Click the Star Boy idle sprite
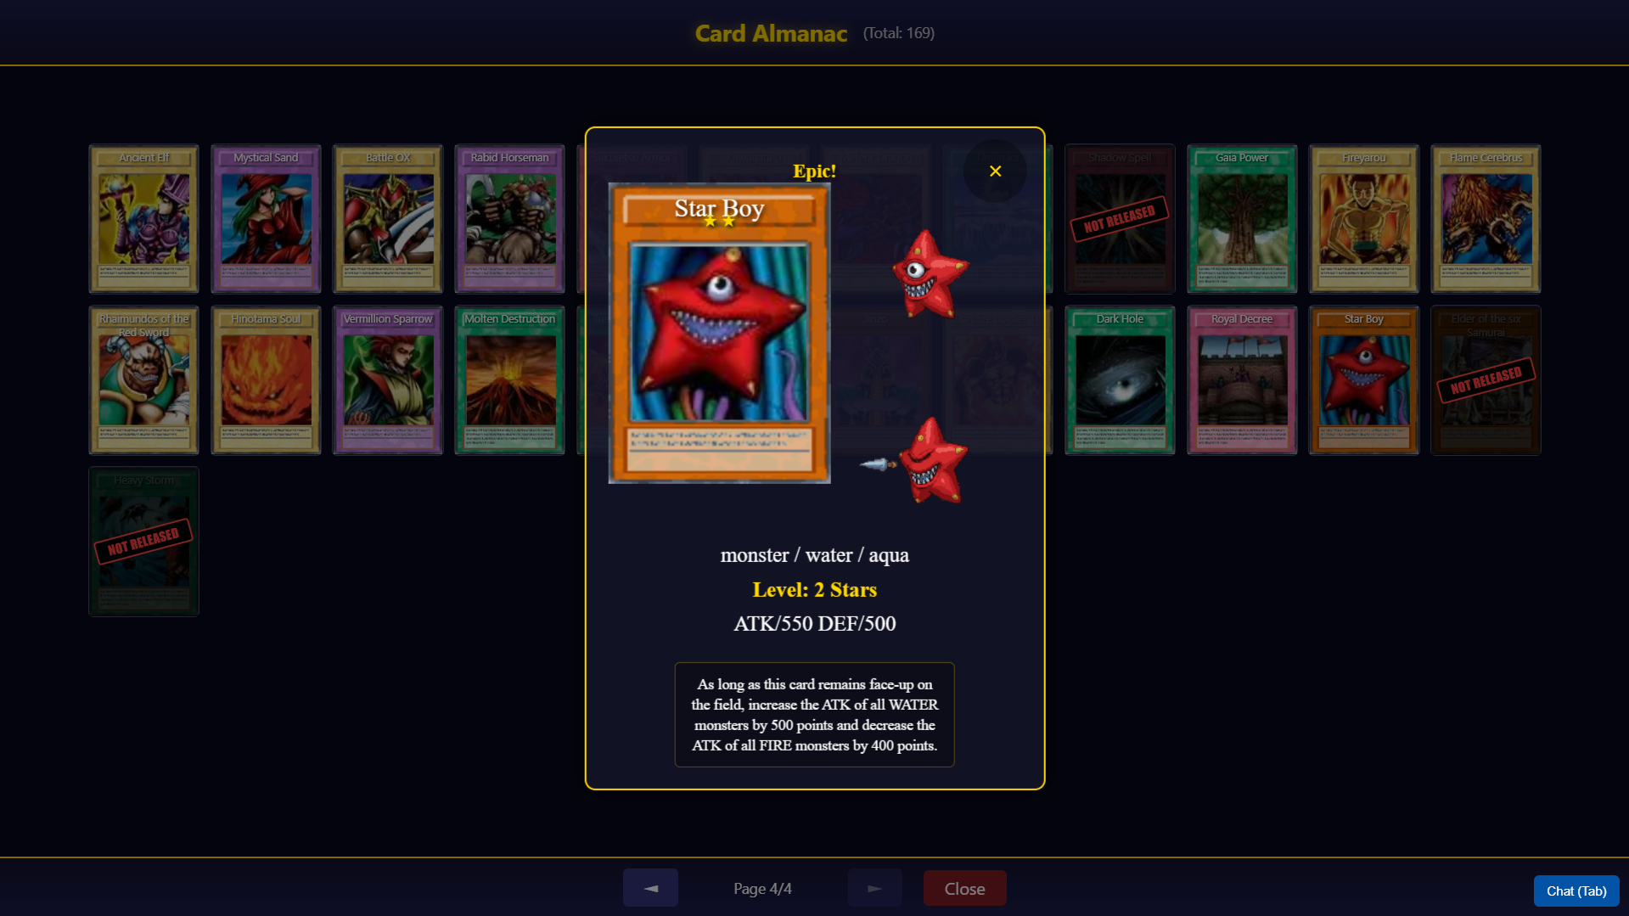This screenshot has height=916, width=1629. coord(930,273)
